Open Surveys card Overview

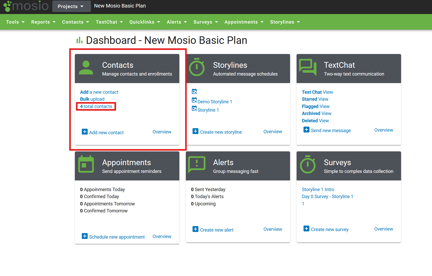click(x=384, y=229)
